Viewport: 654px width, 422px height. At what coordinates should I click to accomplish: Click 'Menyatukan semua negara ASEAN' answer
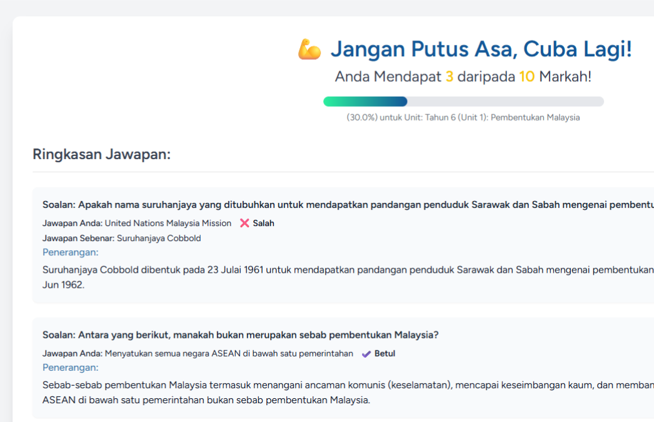(x=229, y=354)
